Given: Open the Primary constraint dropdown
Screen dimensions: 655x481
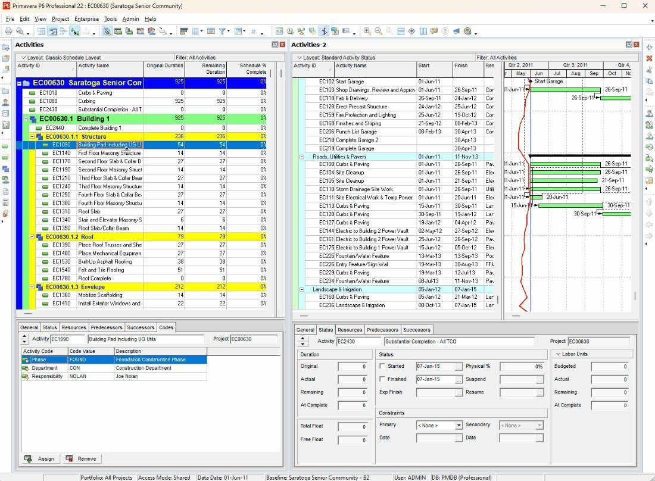Looking at the screenshot, I should (x=458, y=426).
